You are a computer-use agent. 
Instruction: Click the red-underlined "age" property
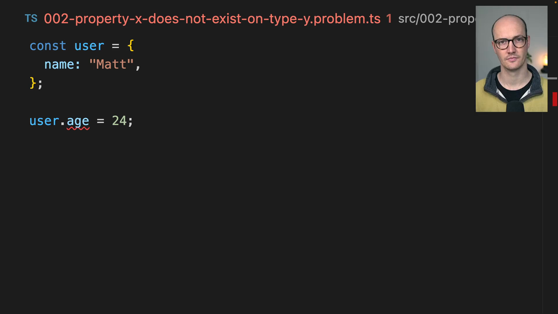coord(78,121)
